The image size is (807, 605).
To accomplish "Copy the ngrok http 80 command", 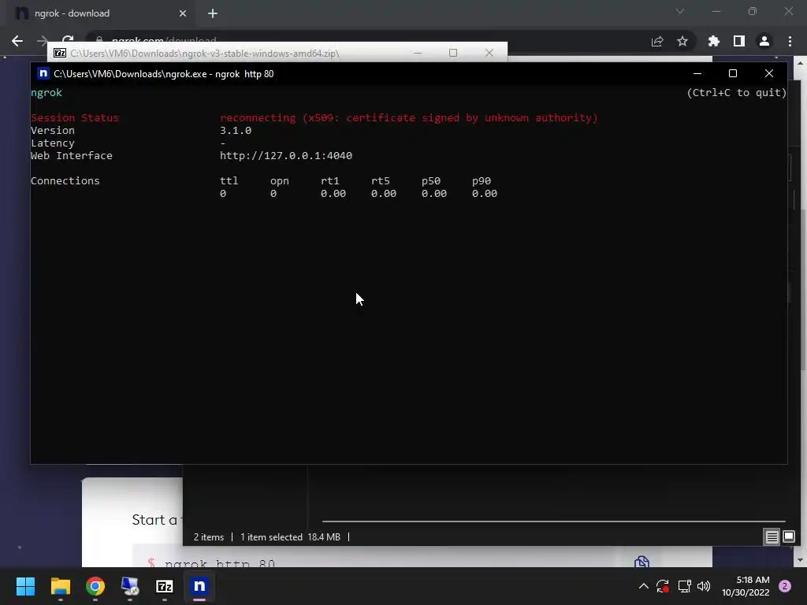I will pos(642,562).
